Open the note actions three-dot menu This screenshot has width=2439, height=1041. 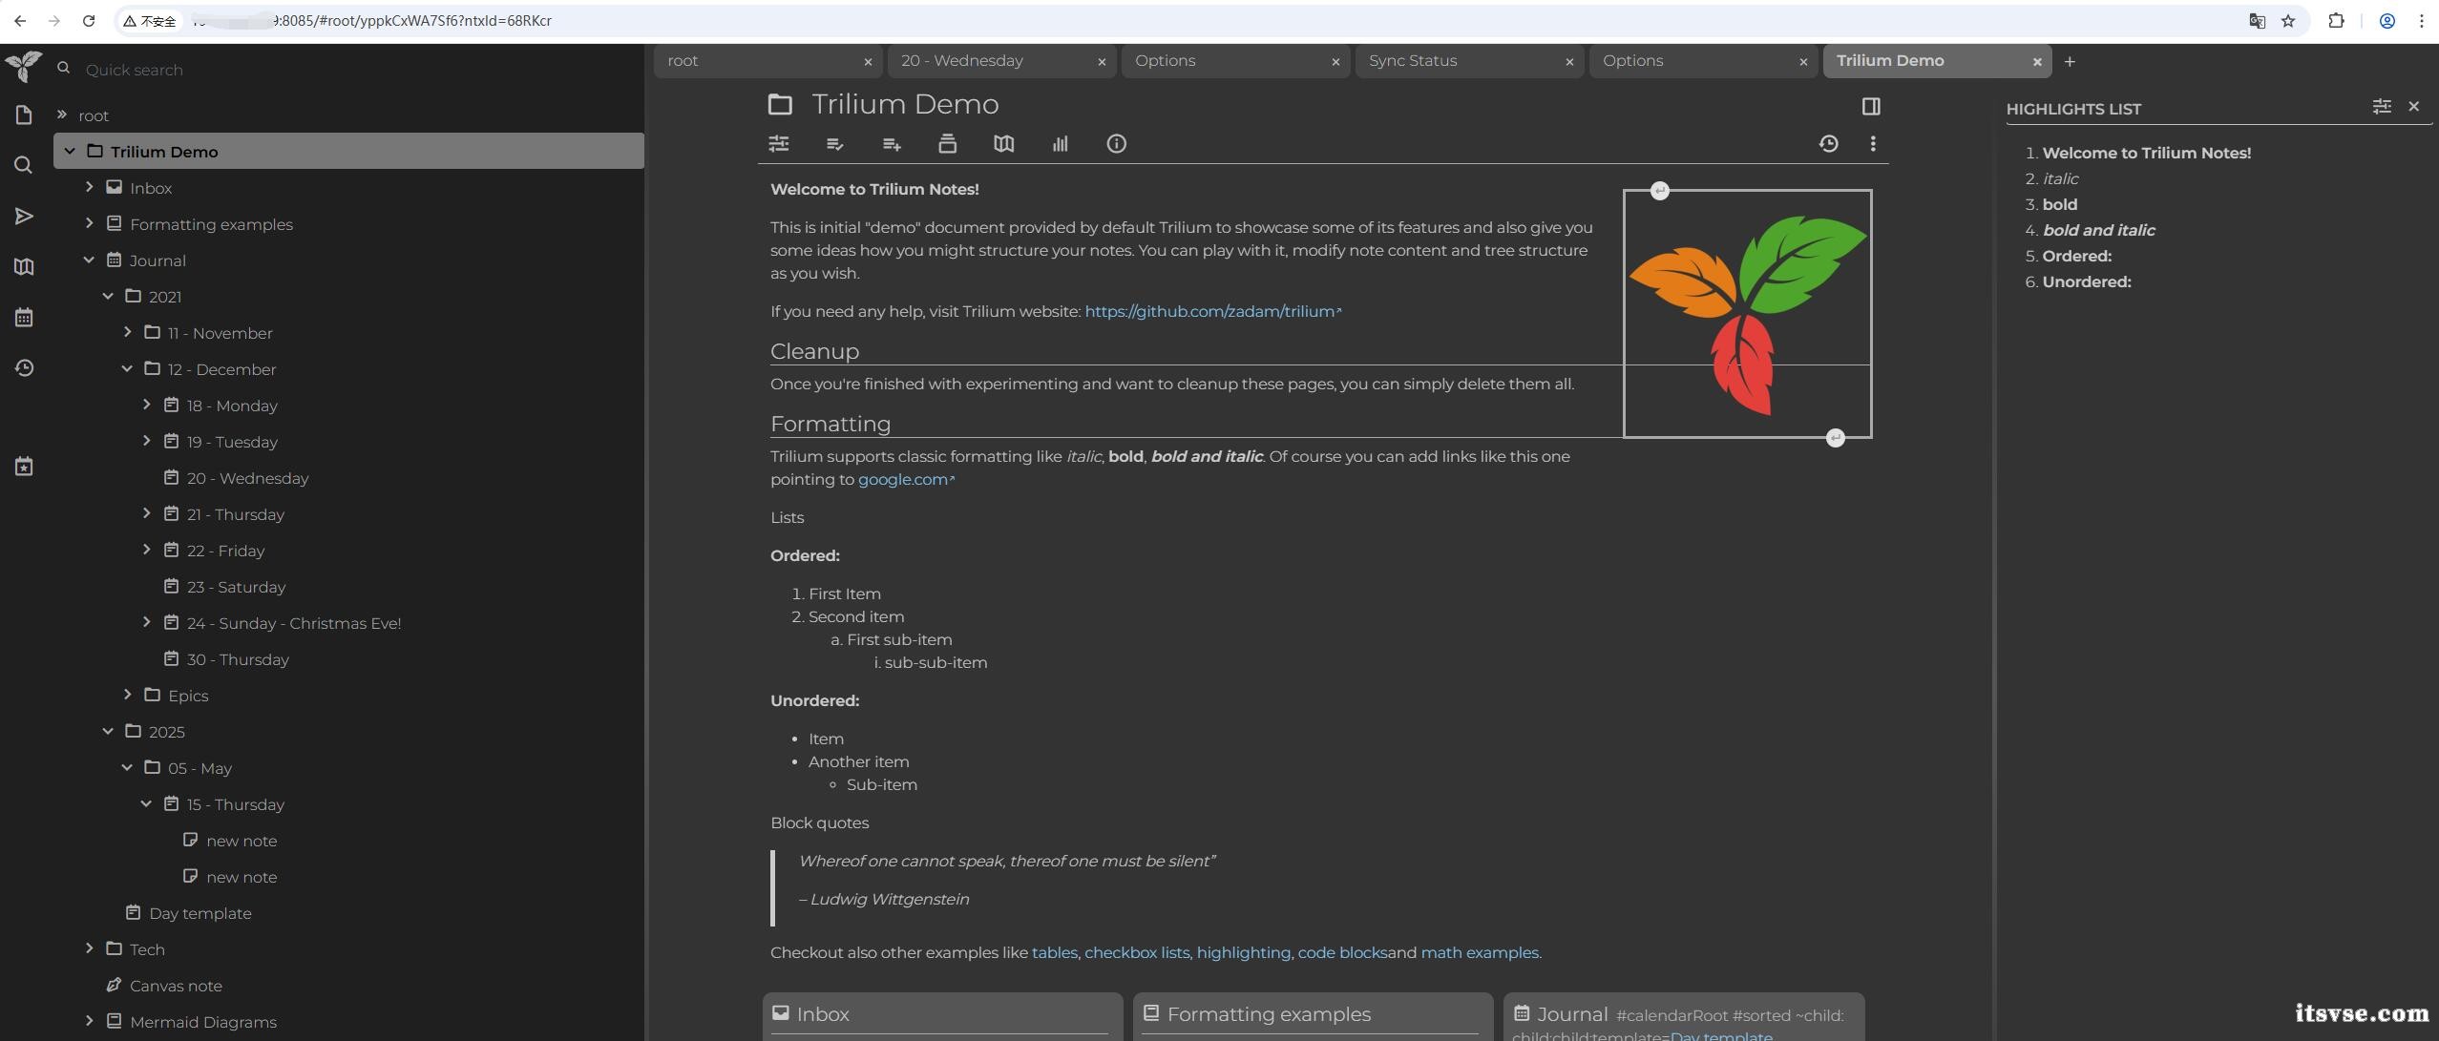1873,144
